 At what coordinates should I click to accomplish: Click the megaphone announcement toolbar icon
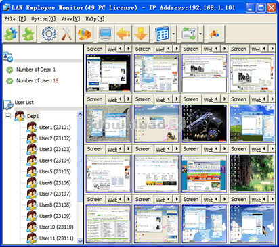coord(216,34)
